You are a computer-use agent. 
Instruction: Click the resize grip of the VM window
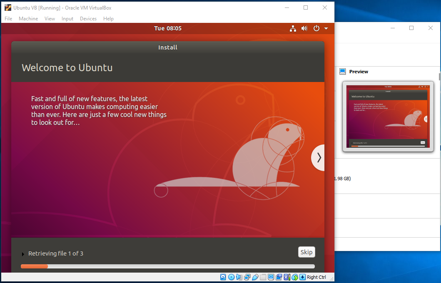tap(331, 278)
